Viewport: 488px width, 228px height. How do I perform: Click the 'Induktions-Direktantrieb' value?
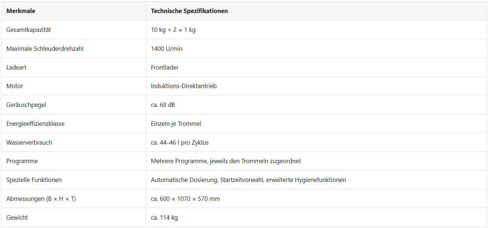pos(184,86)
